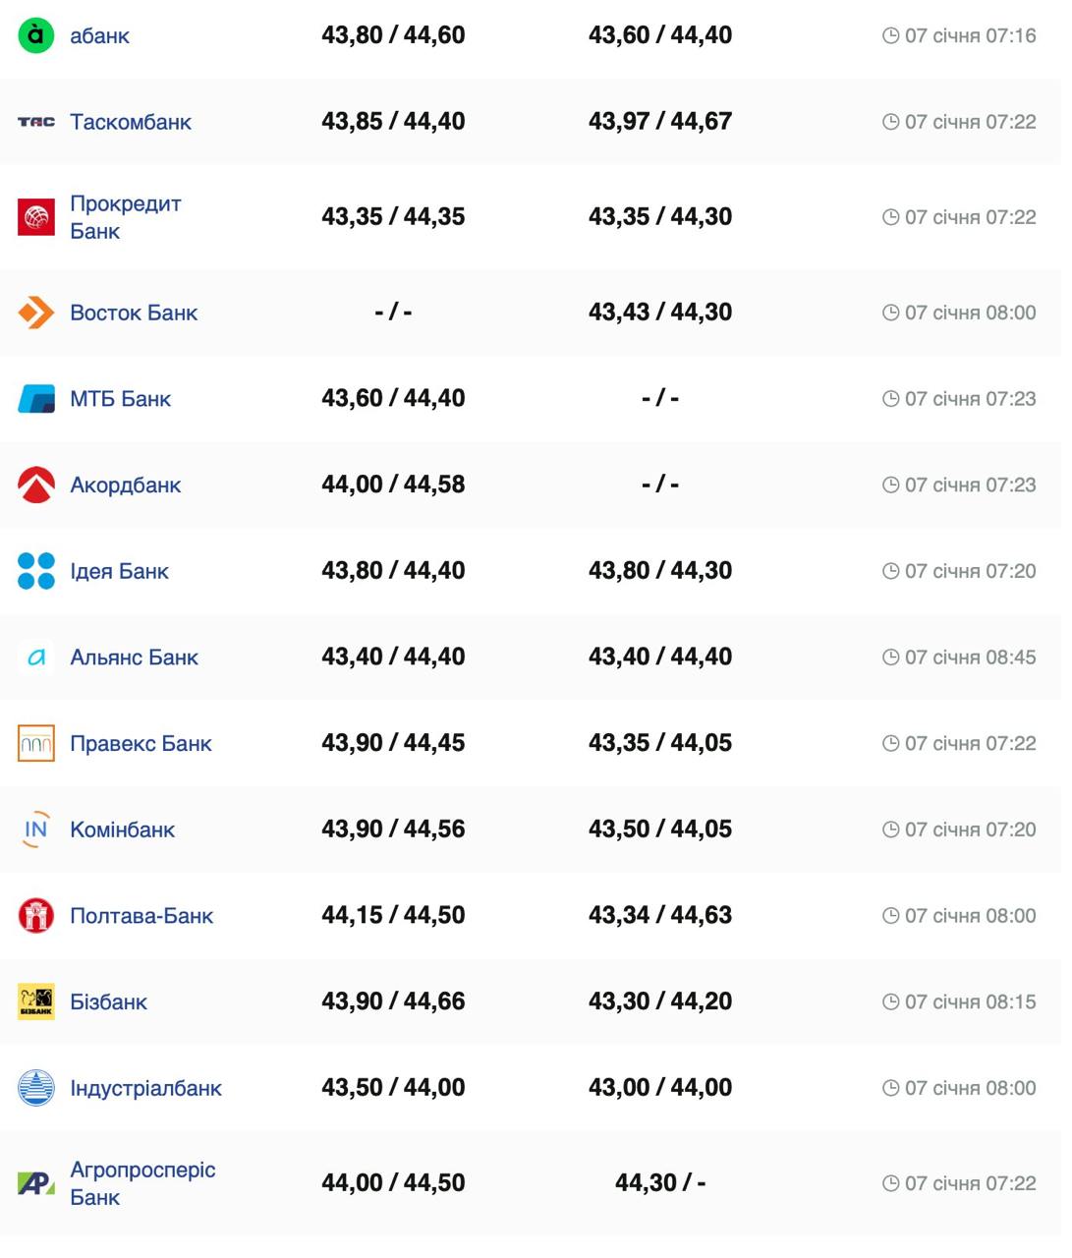The image size is (1072, 1258).
Task: Open the Таскомбанк bank link
Action: pos(131,122)
